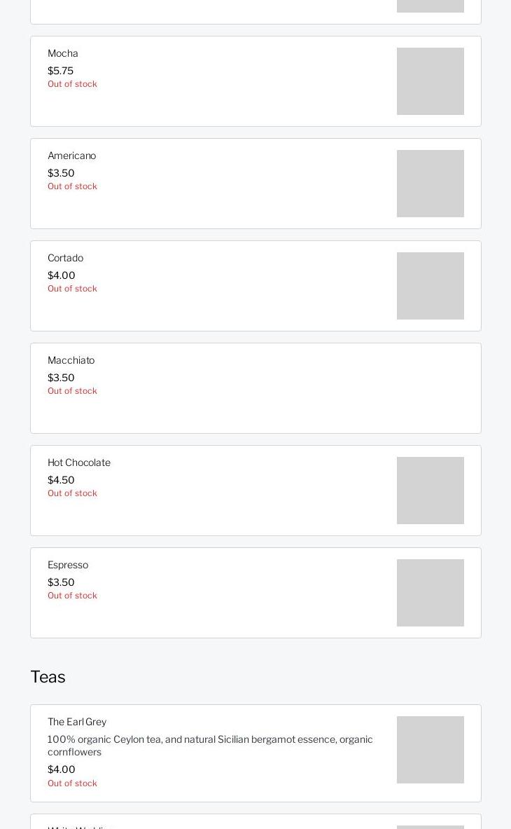Open the Hot Chocolate item
This screenshot has width=511, height=829.
point(79,463)
